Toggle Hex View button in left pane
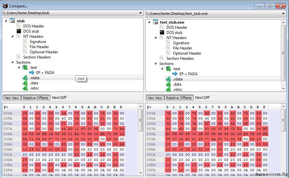The height and width of the screenshot is (178, 289). (x=12, y=98)
